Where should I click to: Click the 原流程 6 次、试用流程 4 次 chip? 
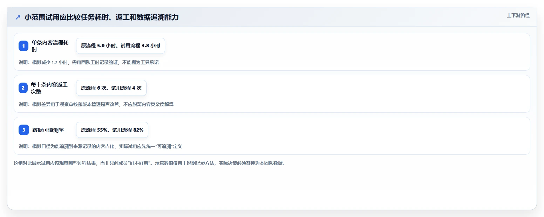pyautogui.click(x=111, y=88)
